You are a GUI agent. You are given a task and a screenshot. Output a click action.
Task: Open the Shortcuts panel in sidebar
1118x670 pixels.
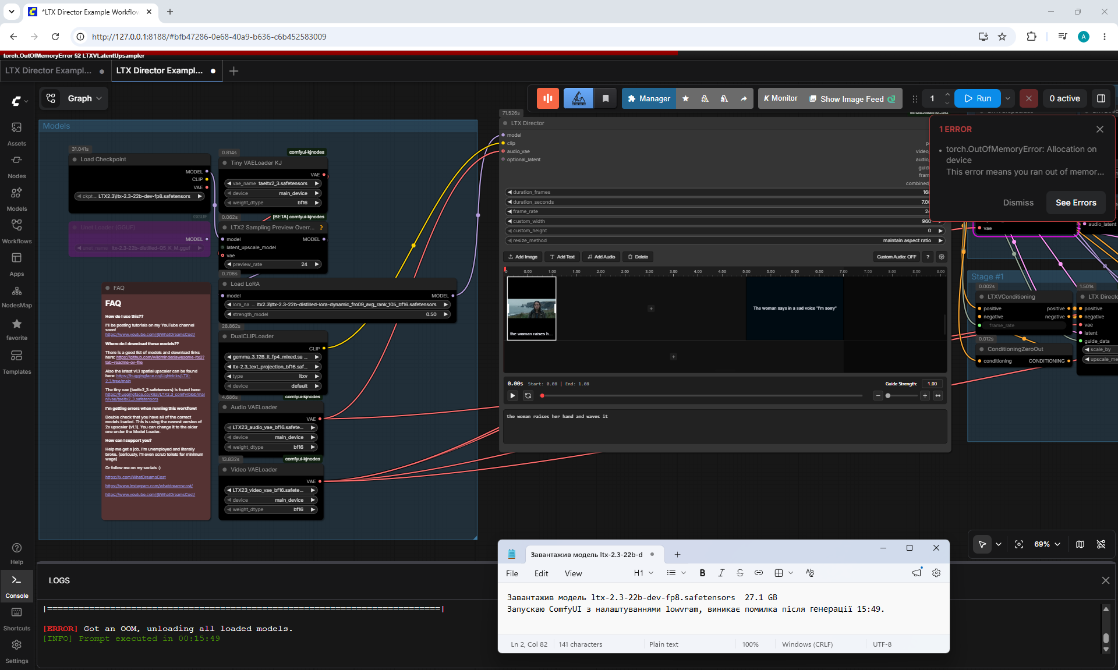pyautogui.click(x=17, y=619)
